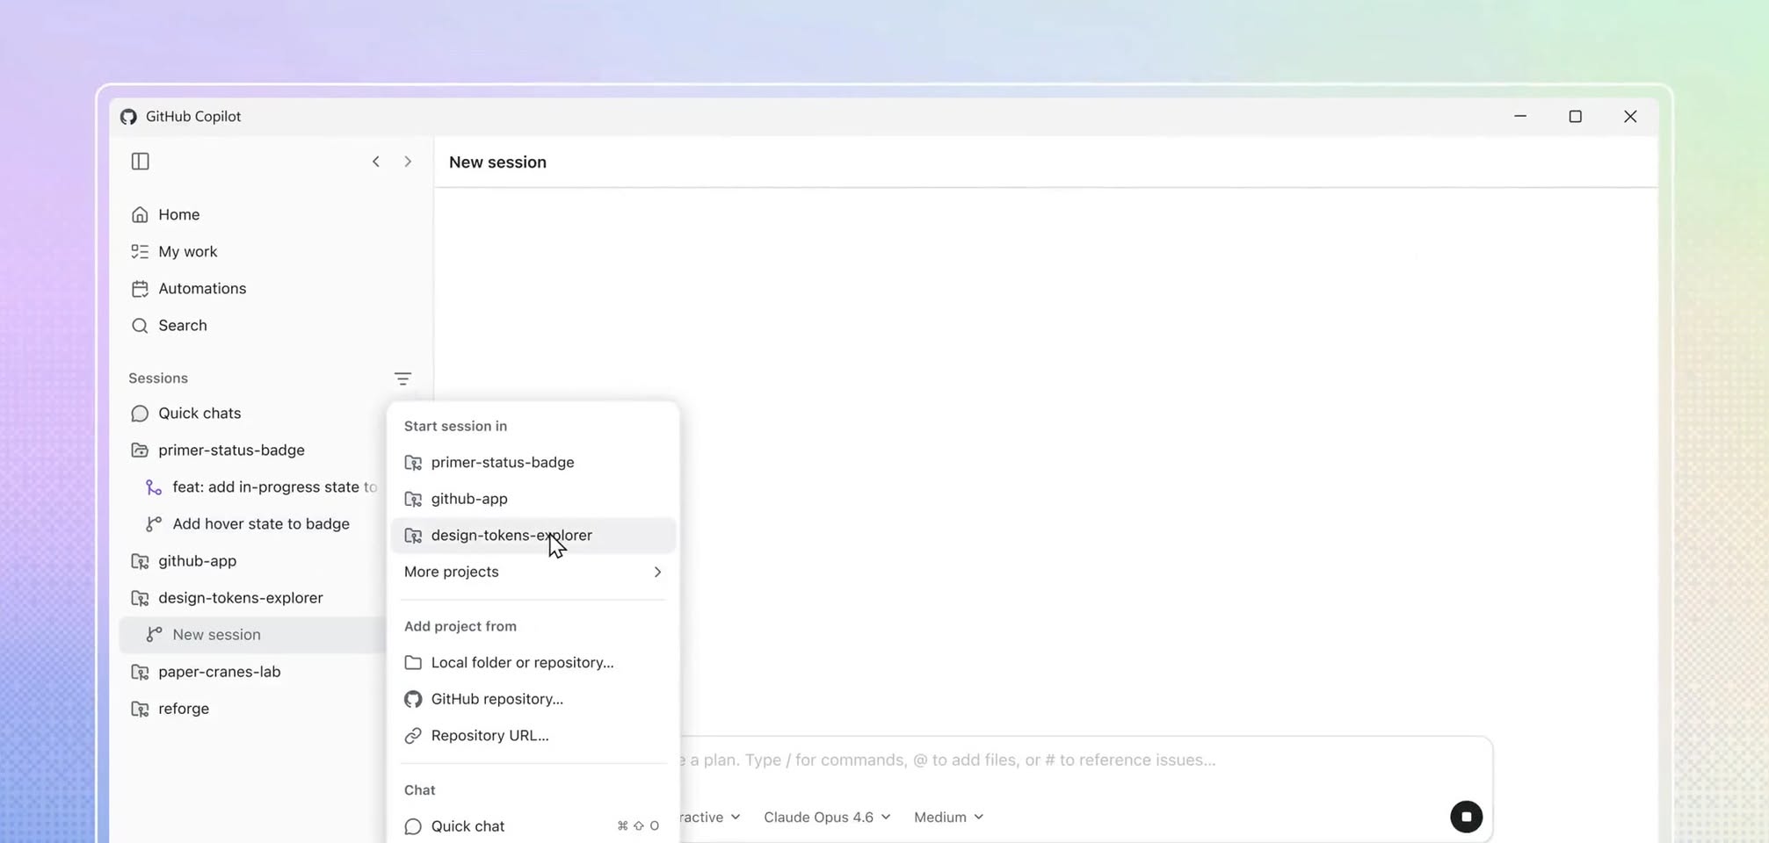Image resolution: width=1769 pixels, height=843 pixels.
Task: Choose Repository URL option
Action: (x=533, y=735)
